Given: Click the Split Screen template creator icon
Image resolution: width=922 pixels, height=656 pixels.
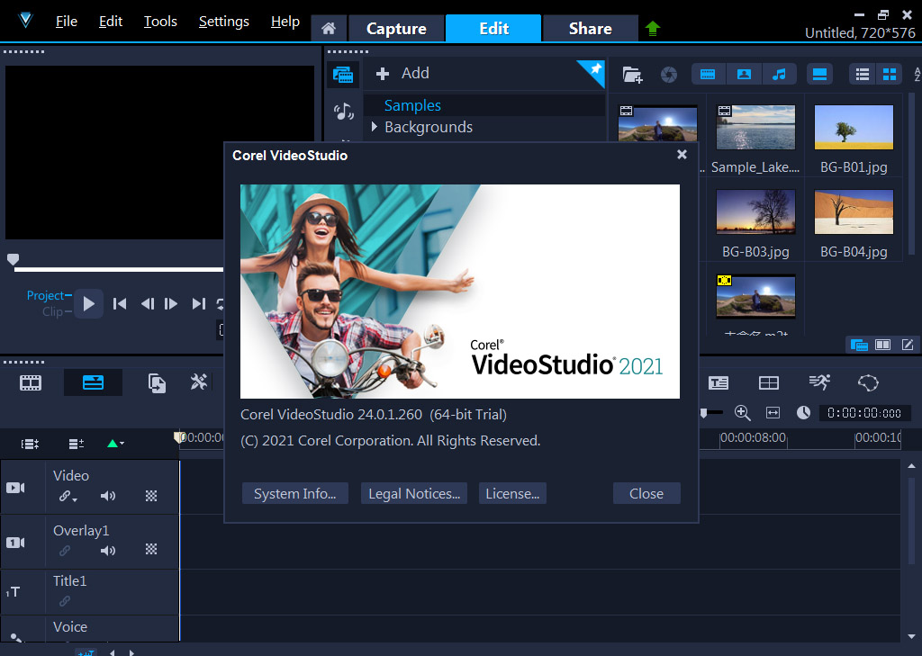Looking at the screenshot, I should click(768, 382).
